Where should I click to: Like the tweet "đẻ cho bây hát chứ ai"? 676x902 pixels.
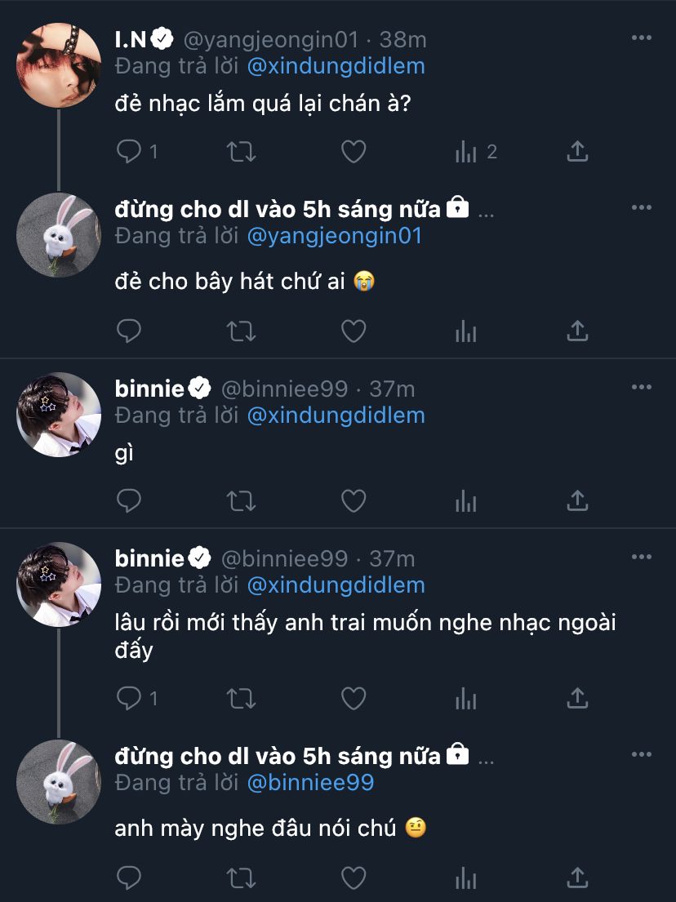point(353,331)
